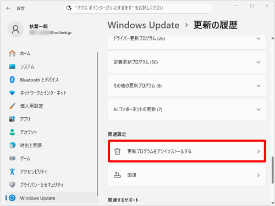This screenshot has height=206, width=275.
Task: Click the アカウント person icon
Action: [12, 132]
